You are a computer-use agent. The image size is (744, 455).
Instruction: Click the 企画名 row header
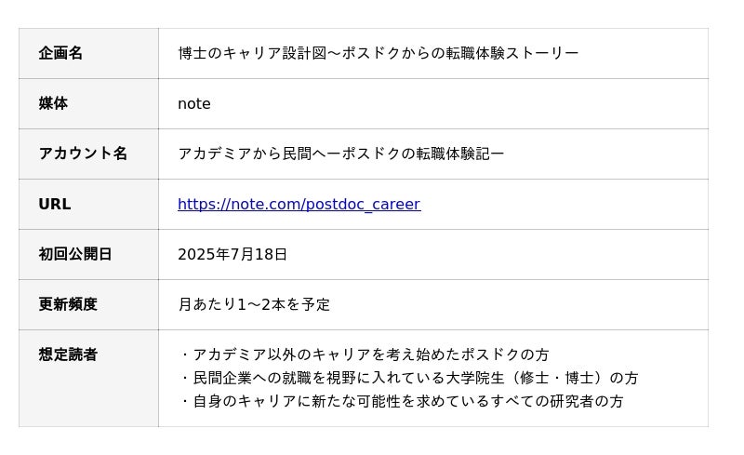coord(60,54)
